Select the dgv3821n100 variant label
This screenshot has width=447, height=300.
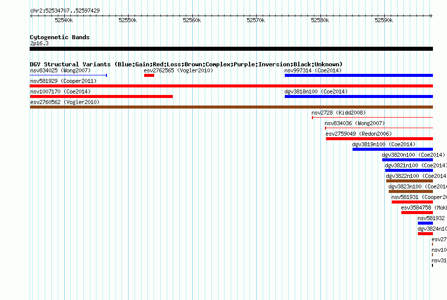416,165
